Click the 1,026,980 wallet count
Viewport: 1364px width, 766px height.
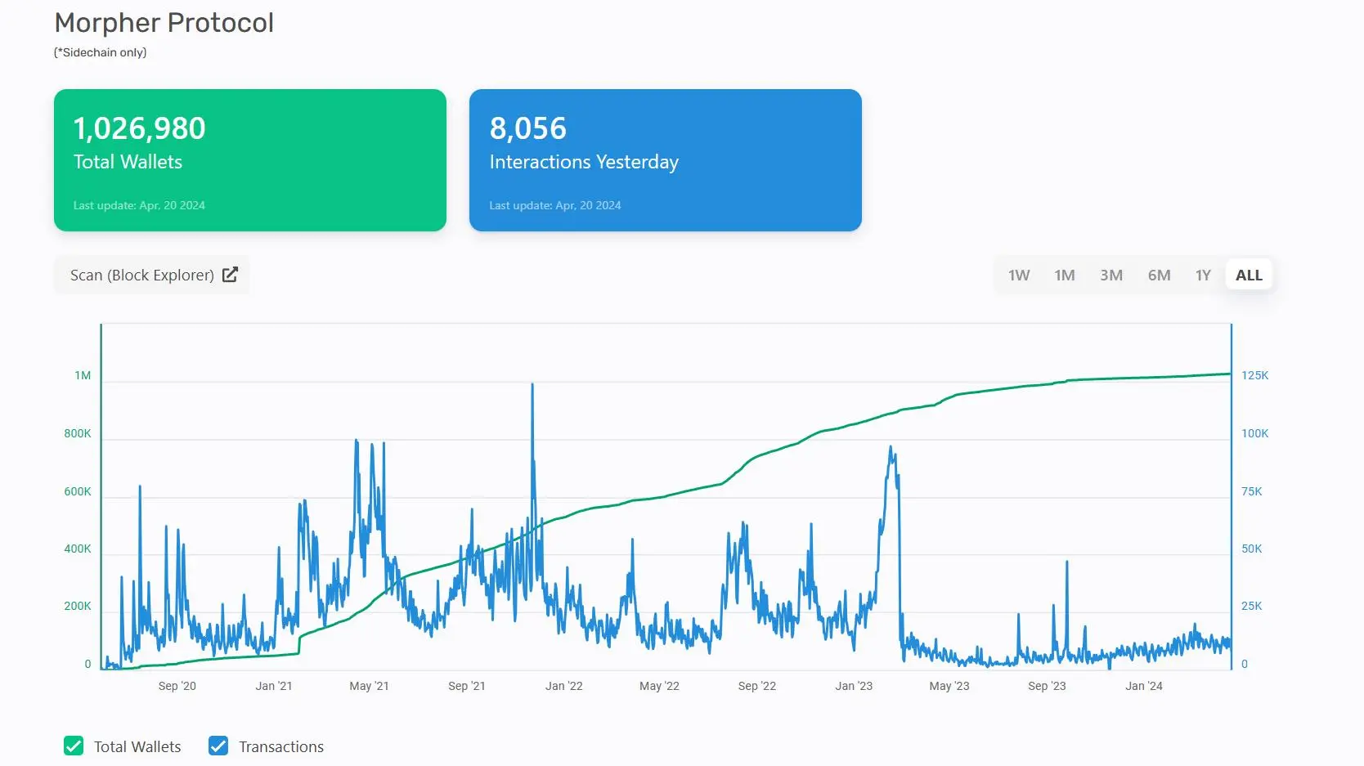[x=140, y=128]
